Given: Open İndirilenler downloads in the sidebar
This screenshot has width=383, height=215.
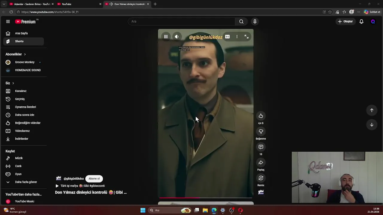Looking at the screenshot, I should point(24,139).
